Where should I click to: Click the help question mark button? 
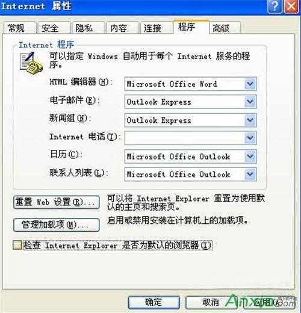[x=275, y=7]
